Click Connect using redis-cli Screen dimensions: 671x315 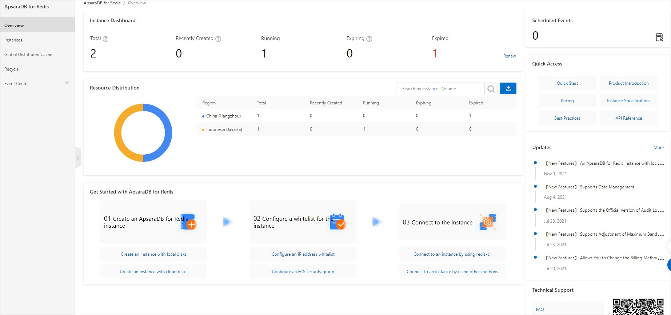pyautogui.click(x=452, y=254)
